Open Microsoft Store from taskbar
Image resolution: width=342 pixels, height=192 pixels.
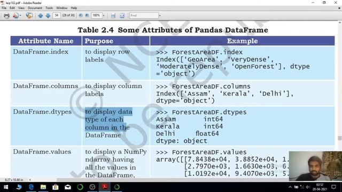pos(56,187)
